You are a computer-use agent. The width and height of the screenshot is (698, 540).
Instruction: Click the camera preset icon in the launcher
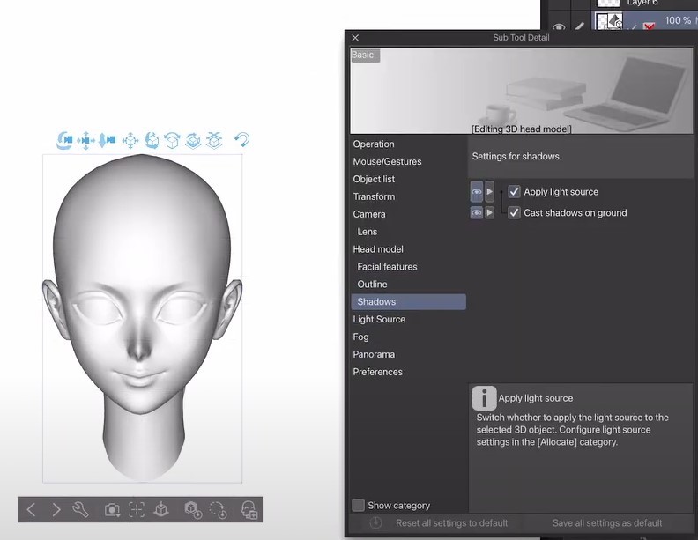(x=113, y=509)
